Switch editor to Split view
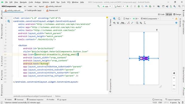 [x=169, y=14]
